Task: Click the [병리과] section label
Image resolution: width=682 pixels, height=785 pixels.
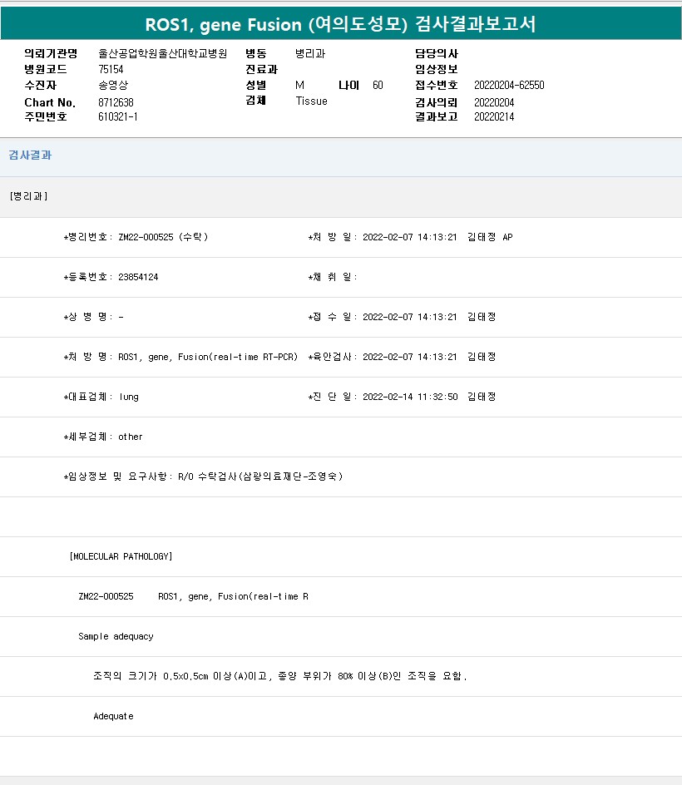Action: pos(28,196)
